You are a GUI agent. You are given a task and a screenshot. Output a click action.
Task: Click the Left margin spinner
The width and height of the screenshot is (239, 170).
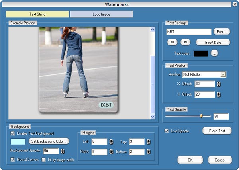tap(111, 141)
